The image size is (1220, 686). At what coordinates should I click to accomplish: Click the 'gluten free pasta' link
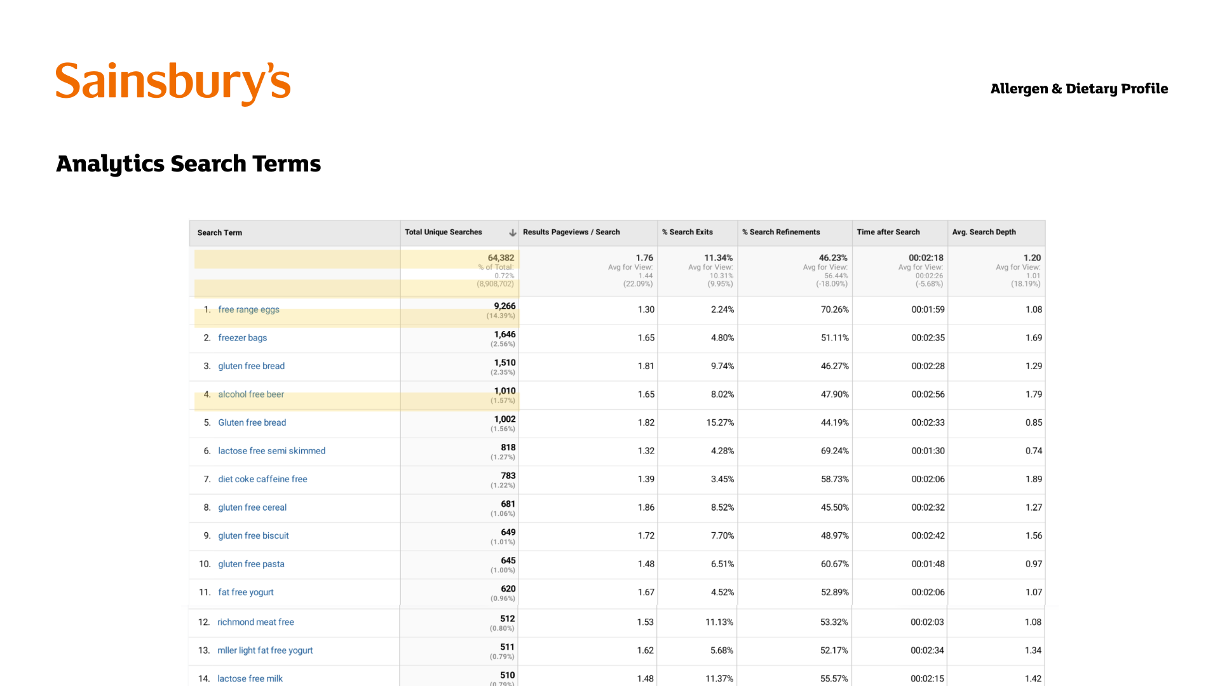tap(251, 564)
